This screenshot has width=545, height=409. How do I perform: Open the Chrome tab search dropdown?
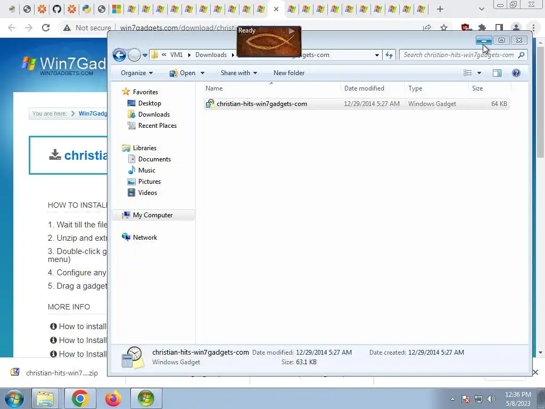pos(481,10)
